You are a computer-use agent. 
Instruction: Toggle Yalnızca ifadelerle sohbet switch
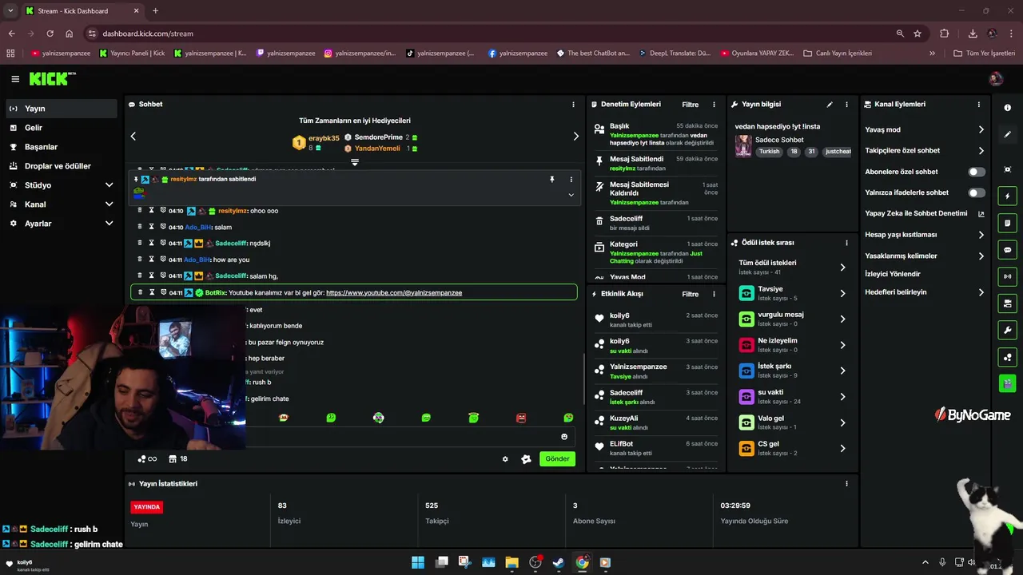click(977, 192)
